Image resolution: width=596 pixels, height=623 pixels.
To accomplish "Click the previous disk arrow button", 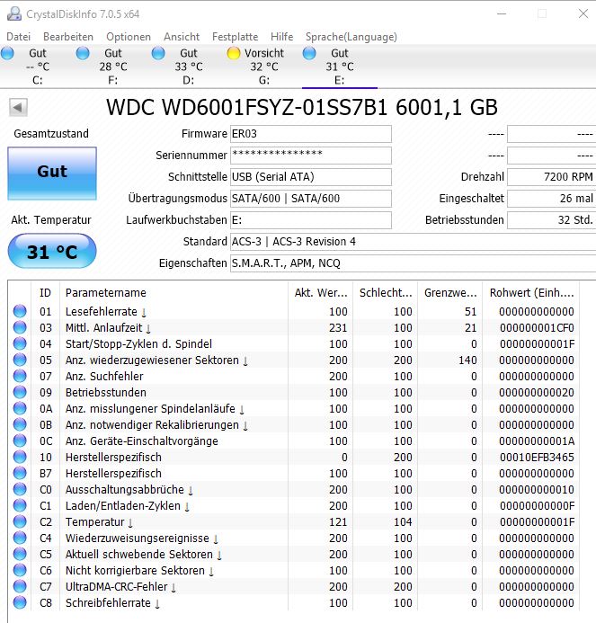I will tap(18, 107).
